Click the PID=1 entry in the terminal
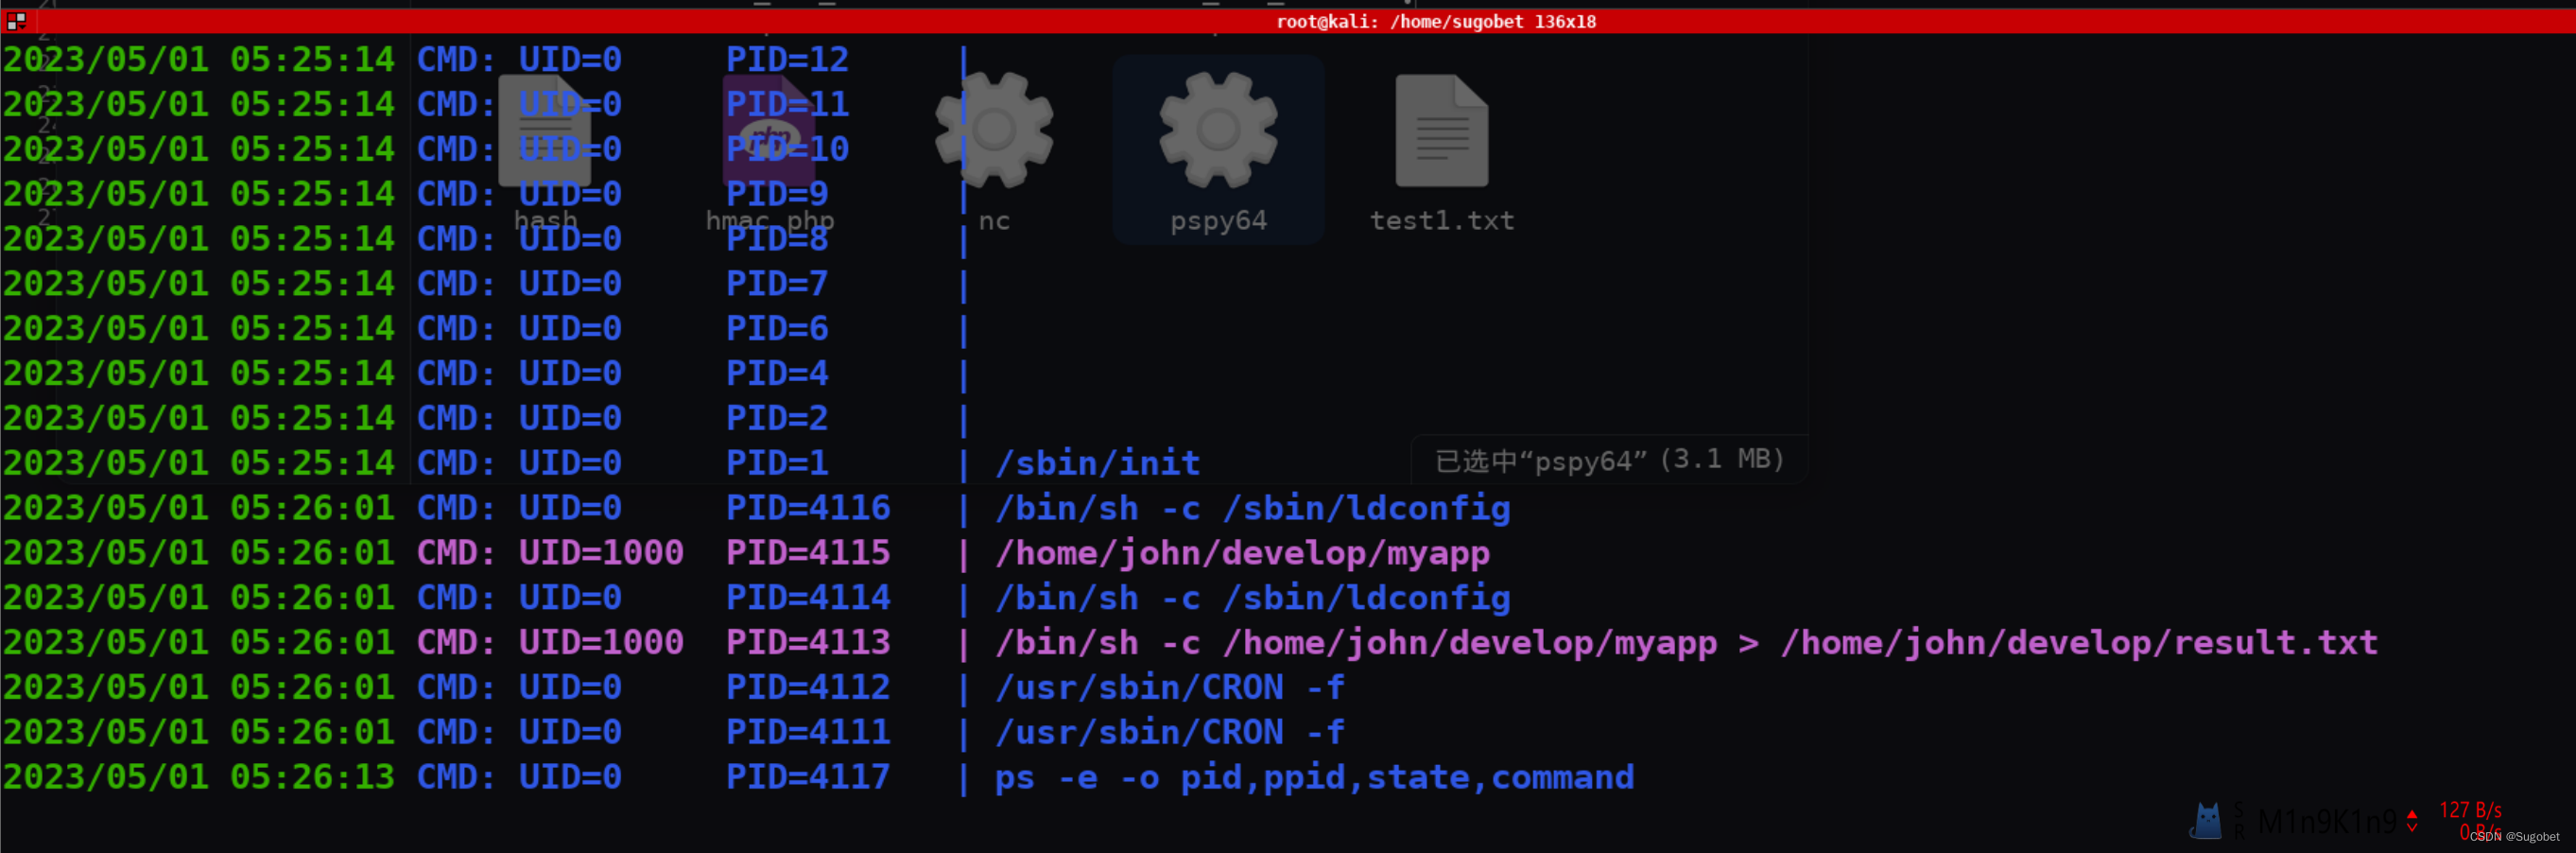The height and width of the screenshot is (853, 2576). click(x=777, y=463)
